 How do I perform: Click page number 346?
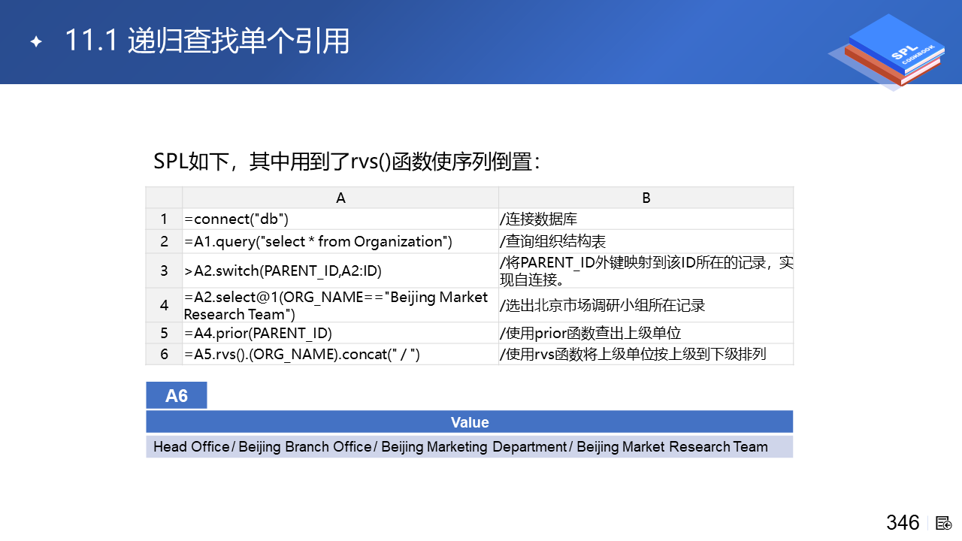pos(903,522)
